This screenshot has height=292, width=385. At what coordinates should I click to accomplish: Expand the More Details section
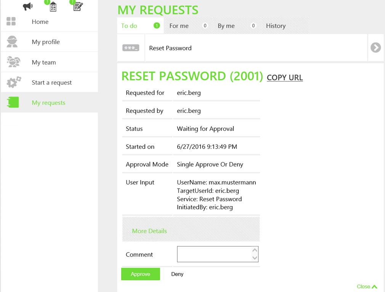pyautogui.click(x=149, y=231)
